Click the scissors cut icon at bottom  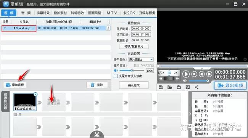[x=97, y=134]
